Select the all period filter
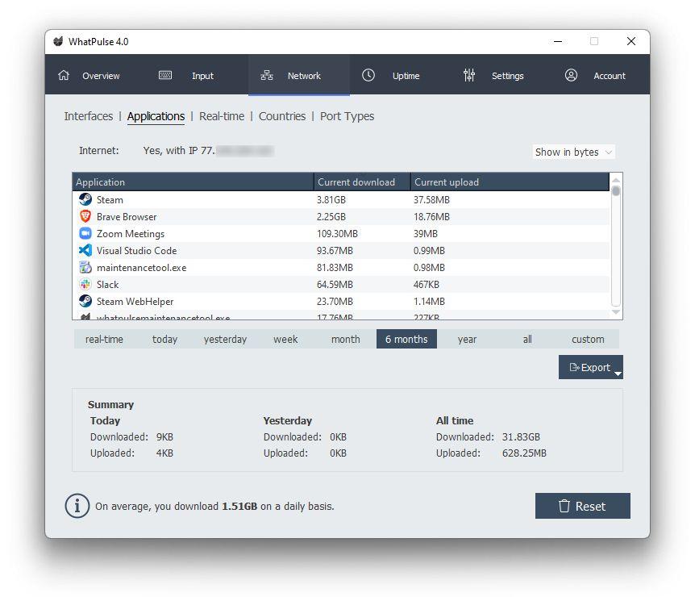Viewport: 695px width, 597px height. (x=527, y=340)
